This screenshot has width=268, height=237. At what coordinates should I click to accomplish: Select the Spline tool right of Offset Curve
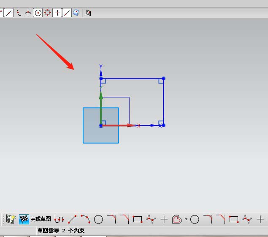pos(247,219)
